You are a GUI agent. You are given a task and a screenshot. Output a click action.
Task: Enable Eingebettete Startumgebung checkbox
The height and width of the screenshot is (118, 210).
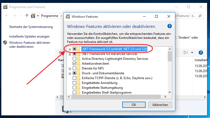(75, 88)
